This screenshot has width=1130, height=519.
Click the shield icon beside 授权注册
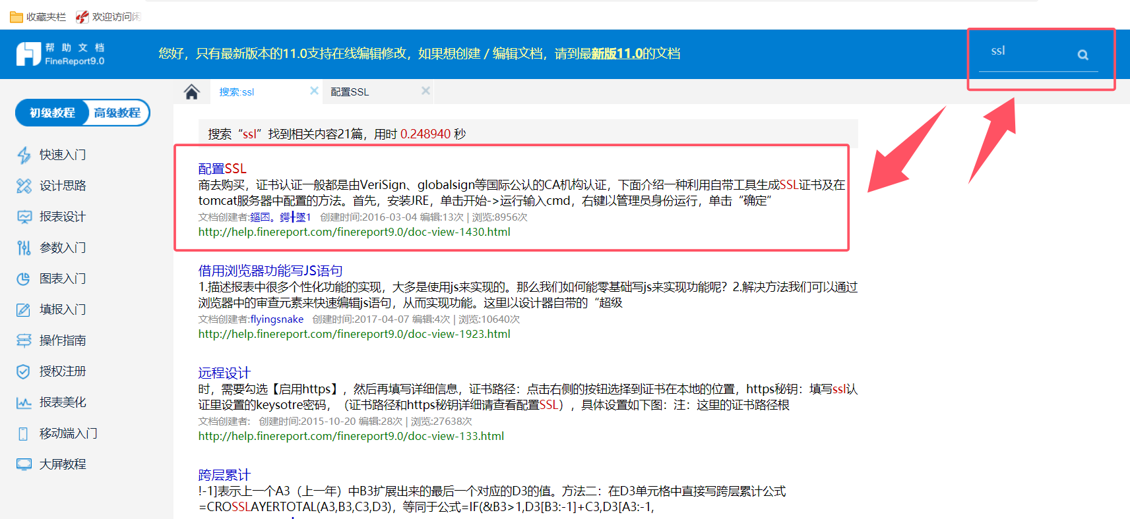tap(24, 371)
